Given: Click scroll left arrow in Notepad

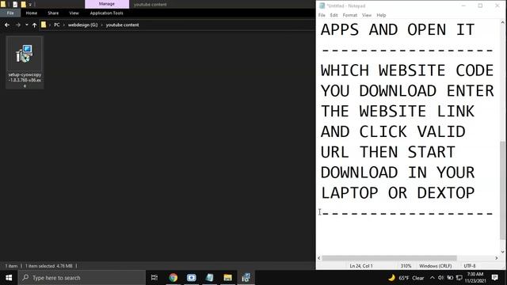Looking at the screenshot, I should [319, 258].
